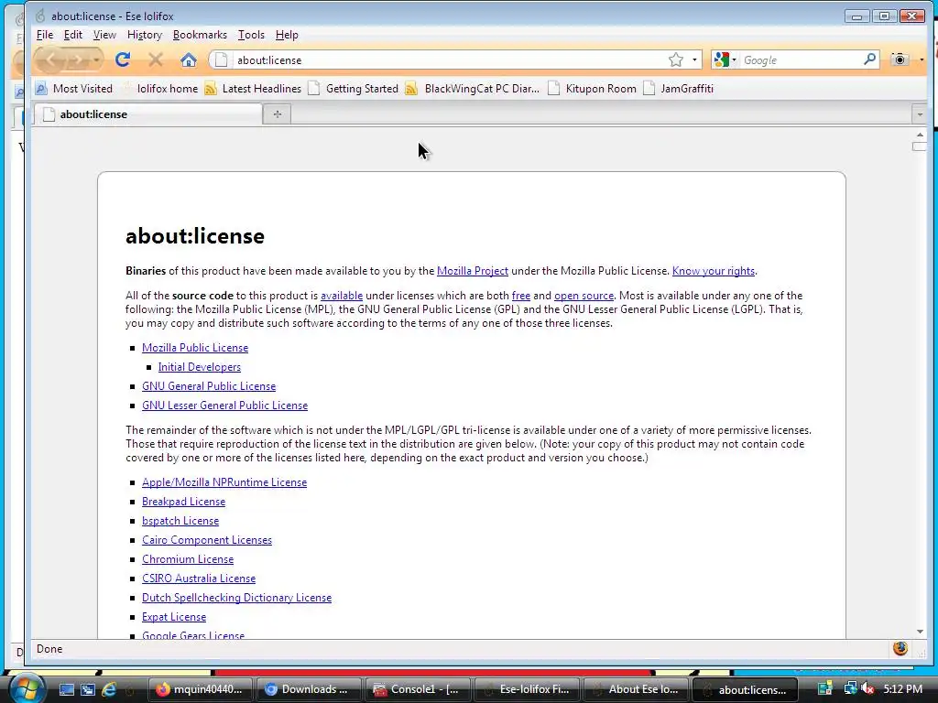Click the Stop loading X icon
The width and height of the screenshot is (938, 703).
point(156,59)
